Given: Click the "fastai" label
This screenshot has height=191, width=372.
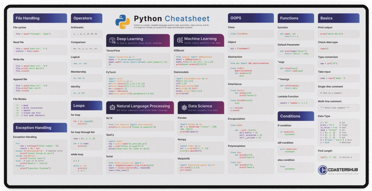Looking at the screenshot, I should click(x=110, y=156).
